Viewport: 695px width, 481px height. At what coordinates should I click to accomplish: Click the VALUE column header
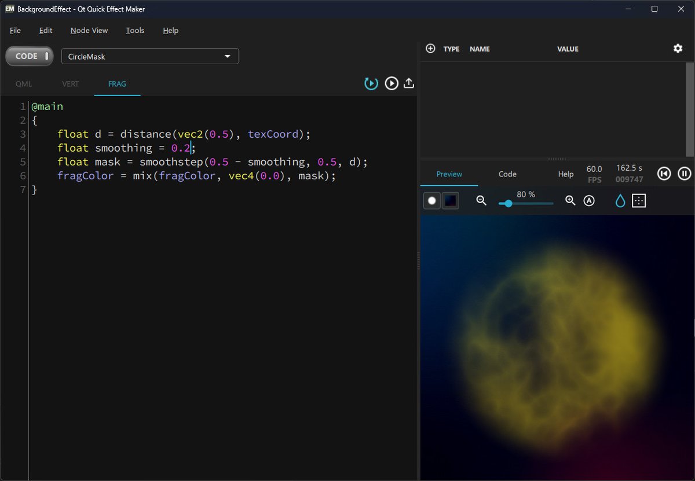[x=568, y=49]
